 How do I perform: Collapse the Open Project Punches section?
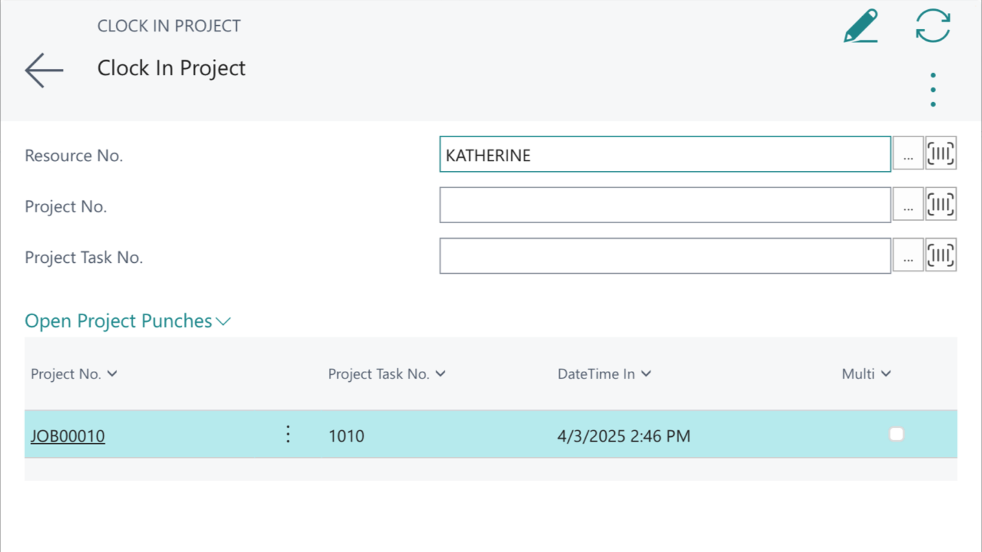tap(128, 321)
